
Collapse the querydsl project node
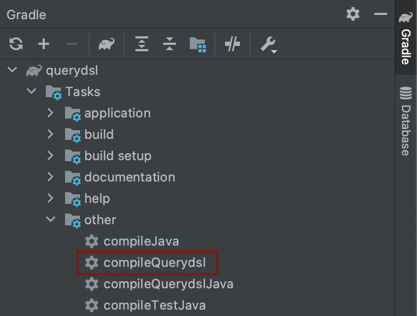coord(12,70)
